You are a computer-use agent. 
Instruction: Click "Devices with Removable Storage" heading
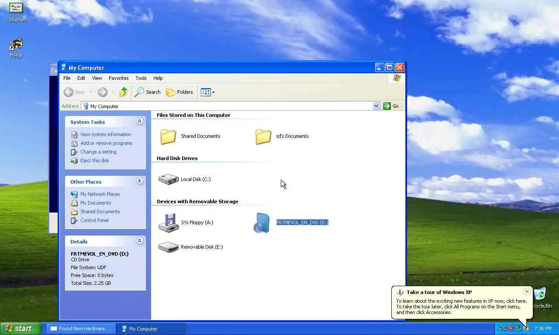(x=197, y=202)
